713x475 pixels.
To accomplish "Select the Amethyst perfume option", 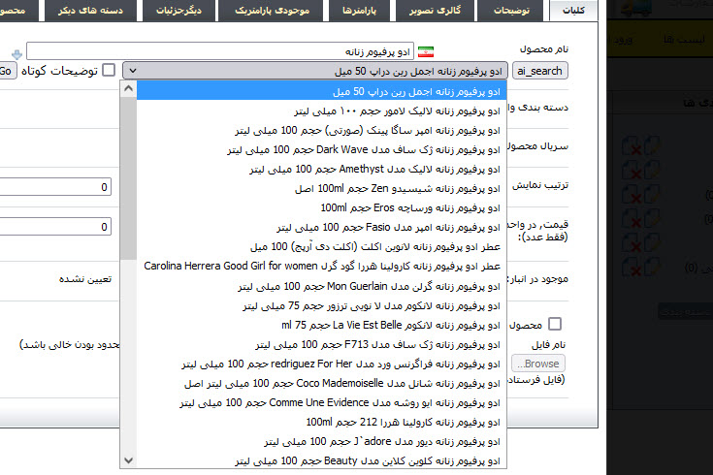I will click(x=322, y=169).
